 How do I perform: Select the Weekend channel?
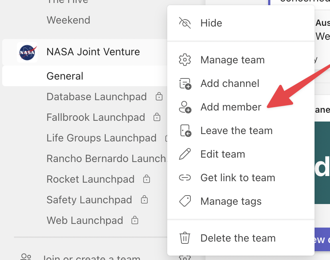coord(69,20)
